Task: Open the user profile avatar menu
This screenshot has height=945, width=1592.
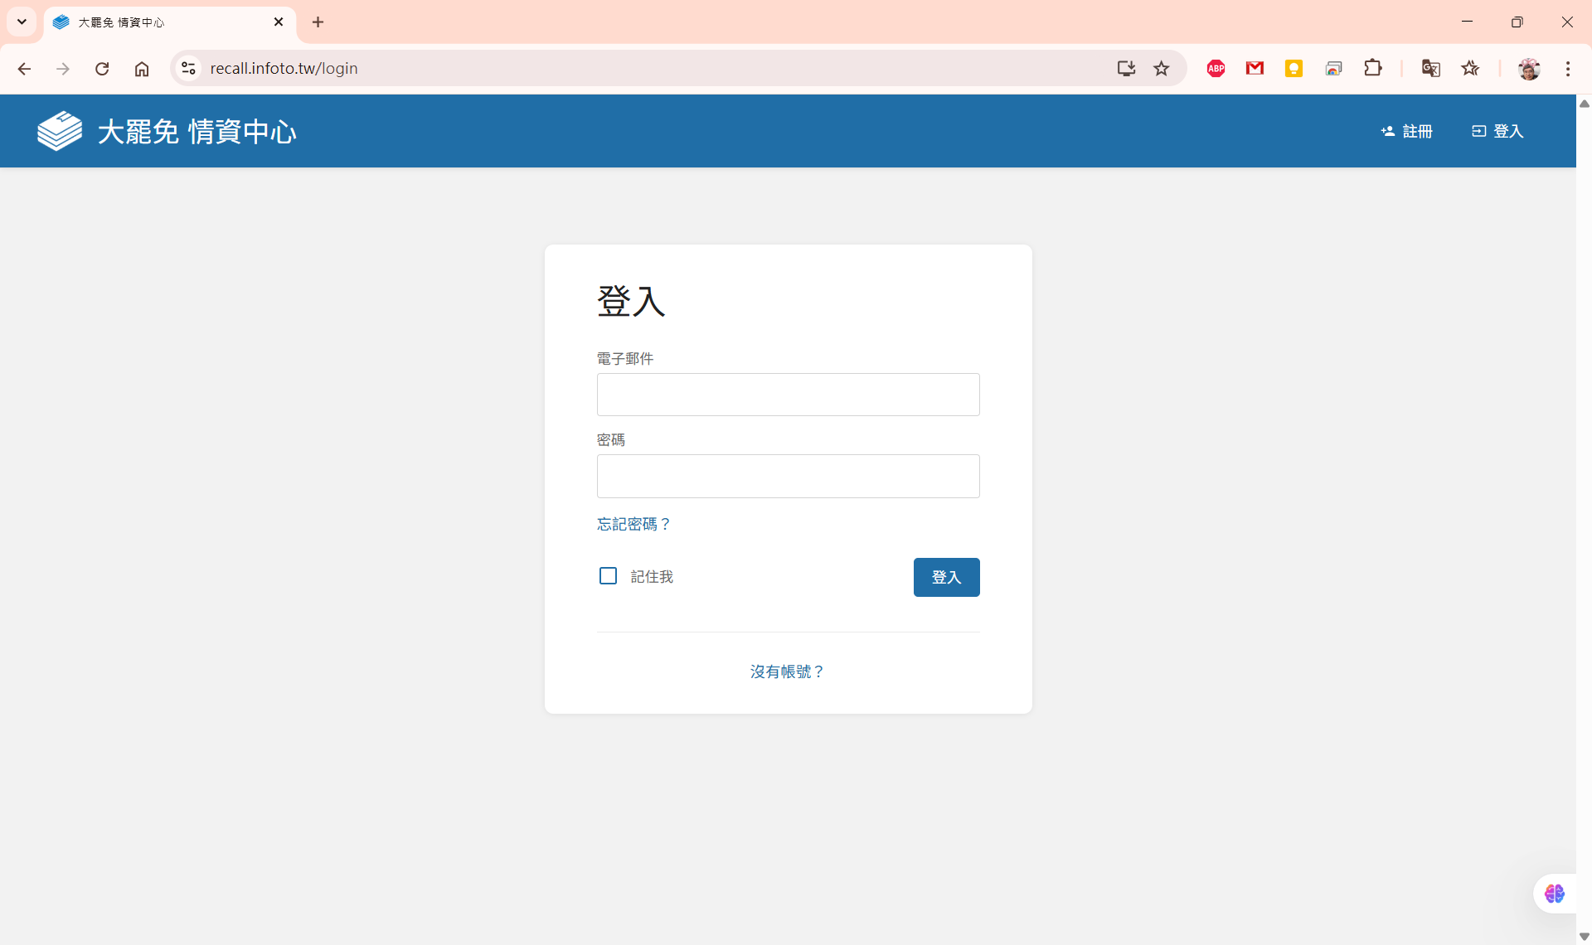Action: coord(1528,69)
